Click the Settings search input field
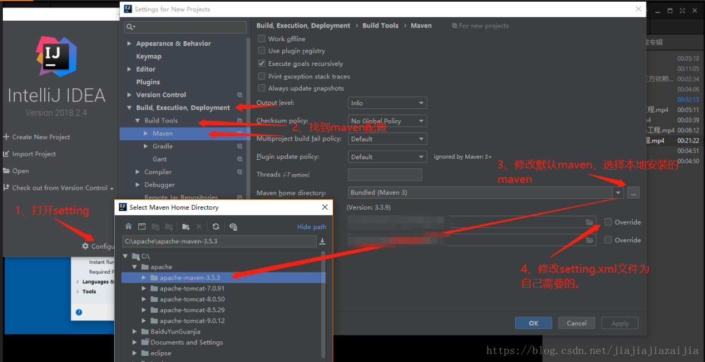This screenshot has width=705, height=362. click(x=185, y=27)
